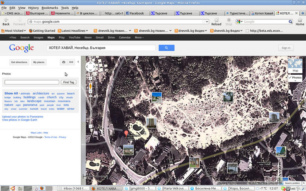Image resolution: width=306 pixels, height=191 pixels.
Task: Click the show my location button
Action: 91,78
